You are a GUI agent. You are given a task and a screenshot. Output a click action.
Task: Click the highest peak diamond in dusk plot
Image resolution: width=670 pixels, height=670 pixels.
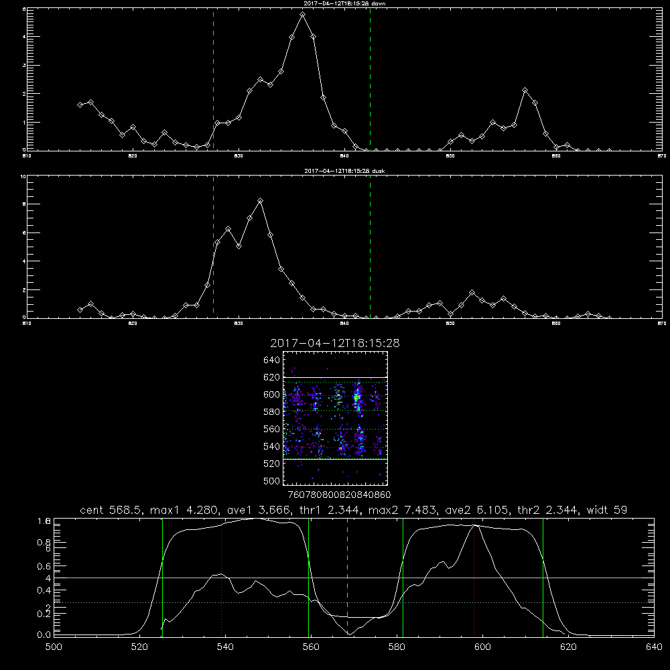coord(260,201)
